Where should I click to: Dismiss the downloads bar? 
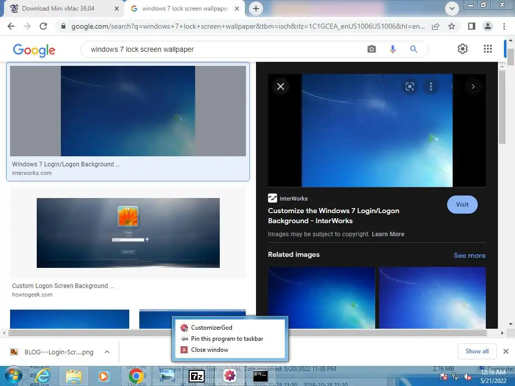click(506, 351)
